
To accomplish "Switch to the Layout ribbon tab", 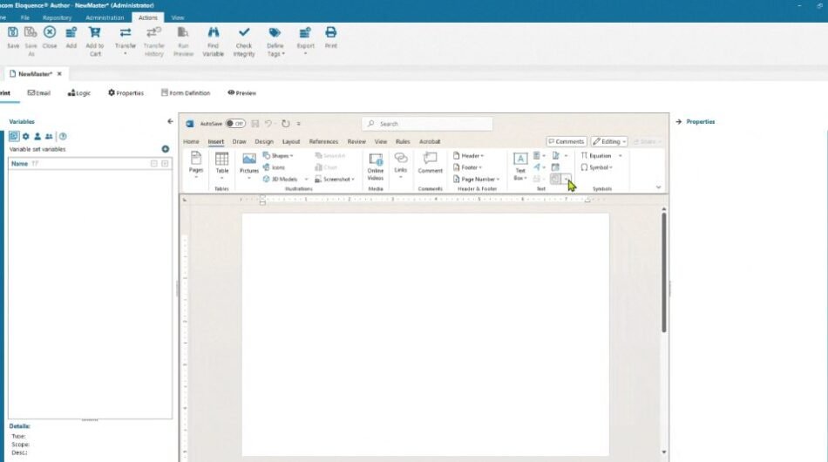I will (x=291, y=141).
